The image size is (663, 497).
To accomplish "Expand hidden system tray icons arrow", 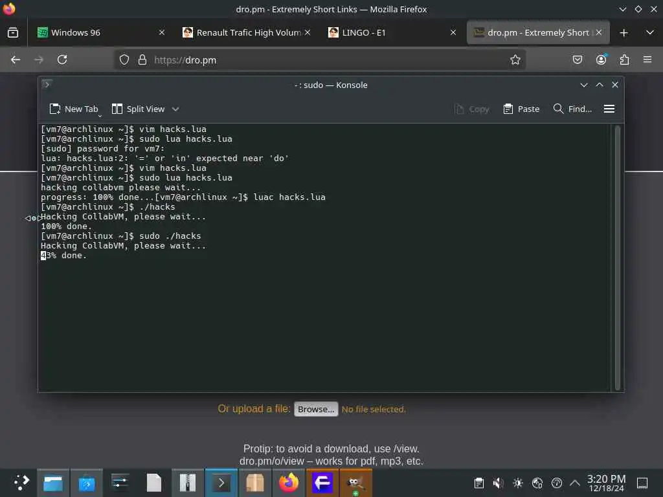I will pos(575,483).
